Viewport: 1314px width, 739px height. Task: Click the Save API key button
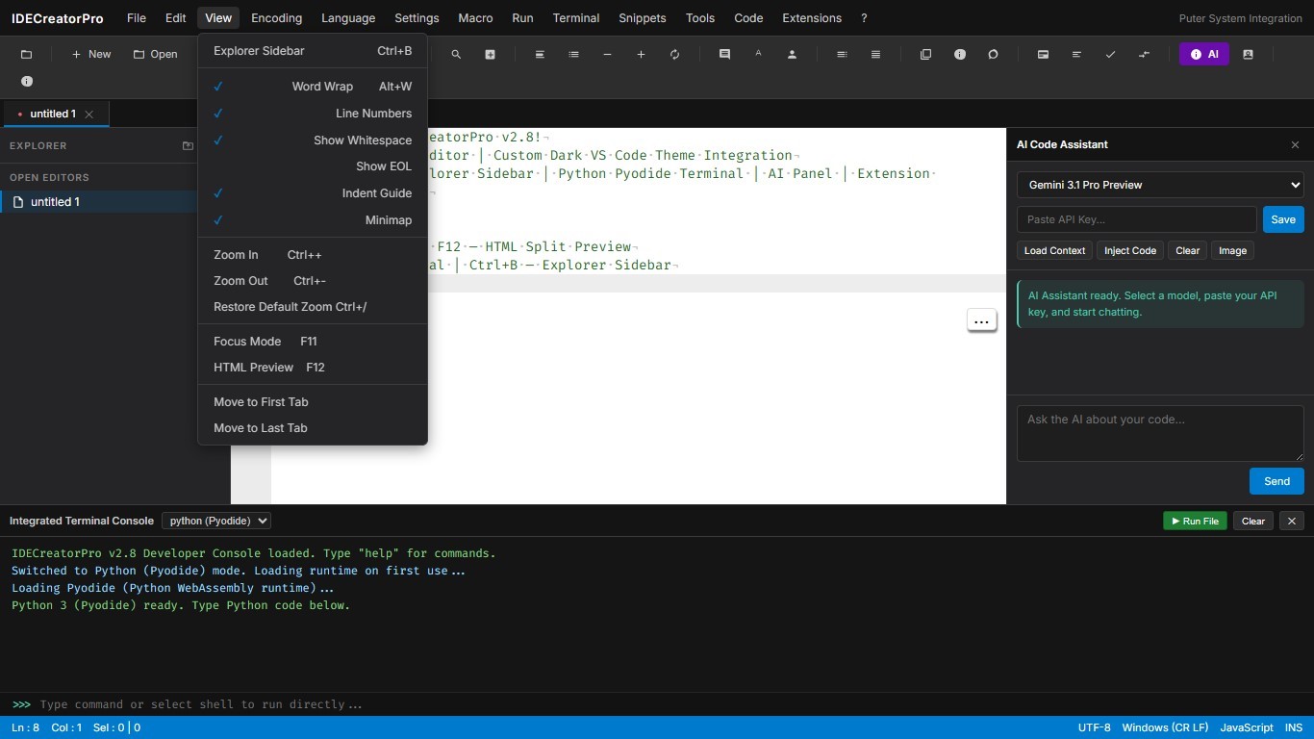(1283, 219)
